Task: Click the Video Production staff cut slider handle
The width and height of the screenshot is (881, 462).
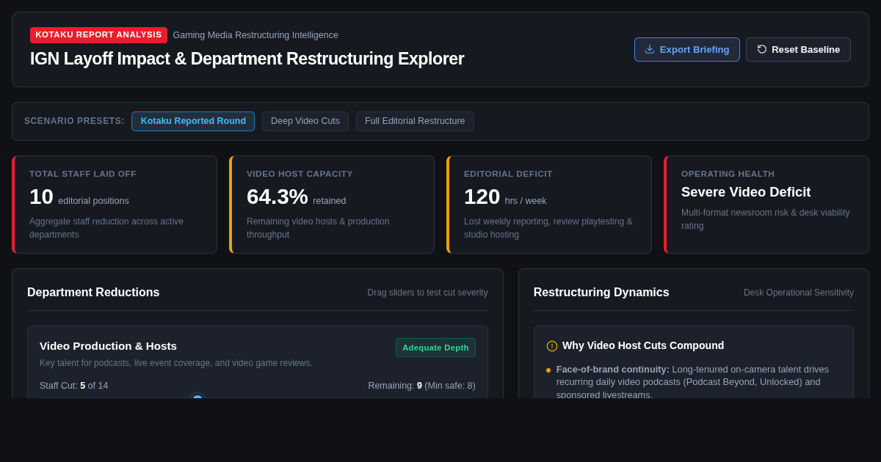Action: [197, 398]
